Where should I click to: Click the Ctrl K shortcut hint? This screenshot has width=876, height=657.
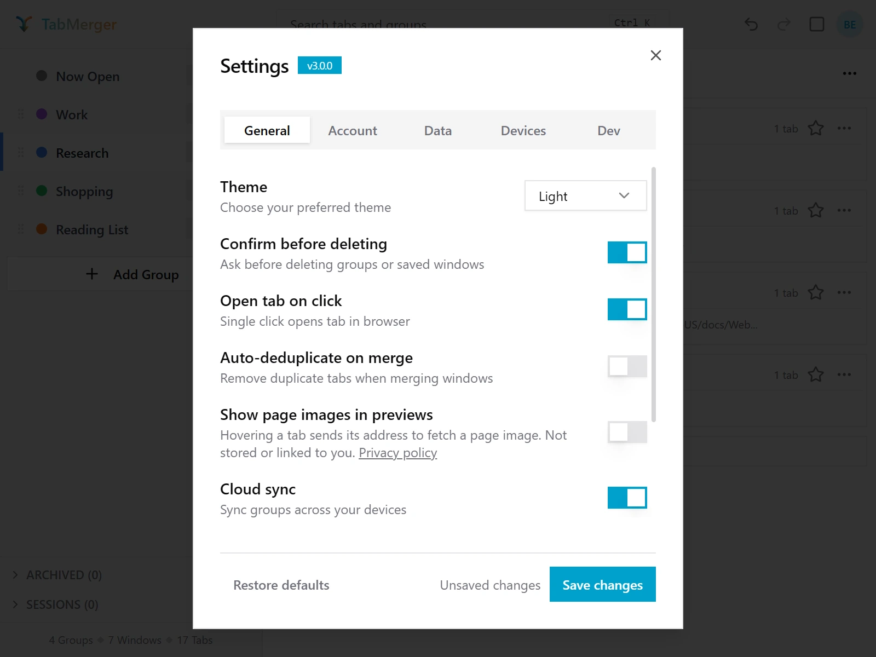coord(632,22)
